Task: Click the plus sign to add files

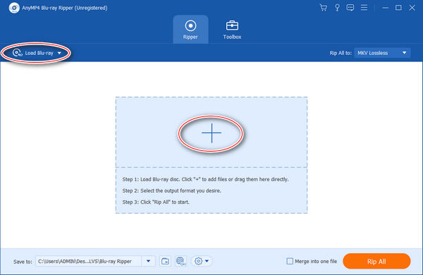Action: (x=211, y=133)
